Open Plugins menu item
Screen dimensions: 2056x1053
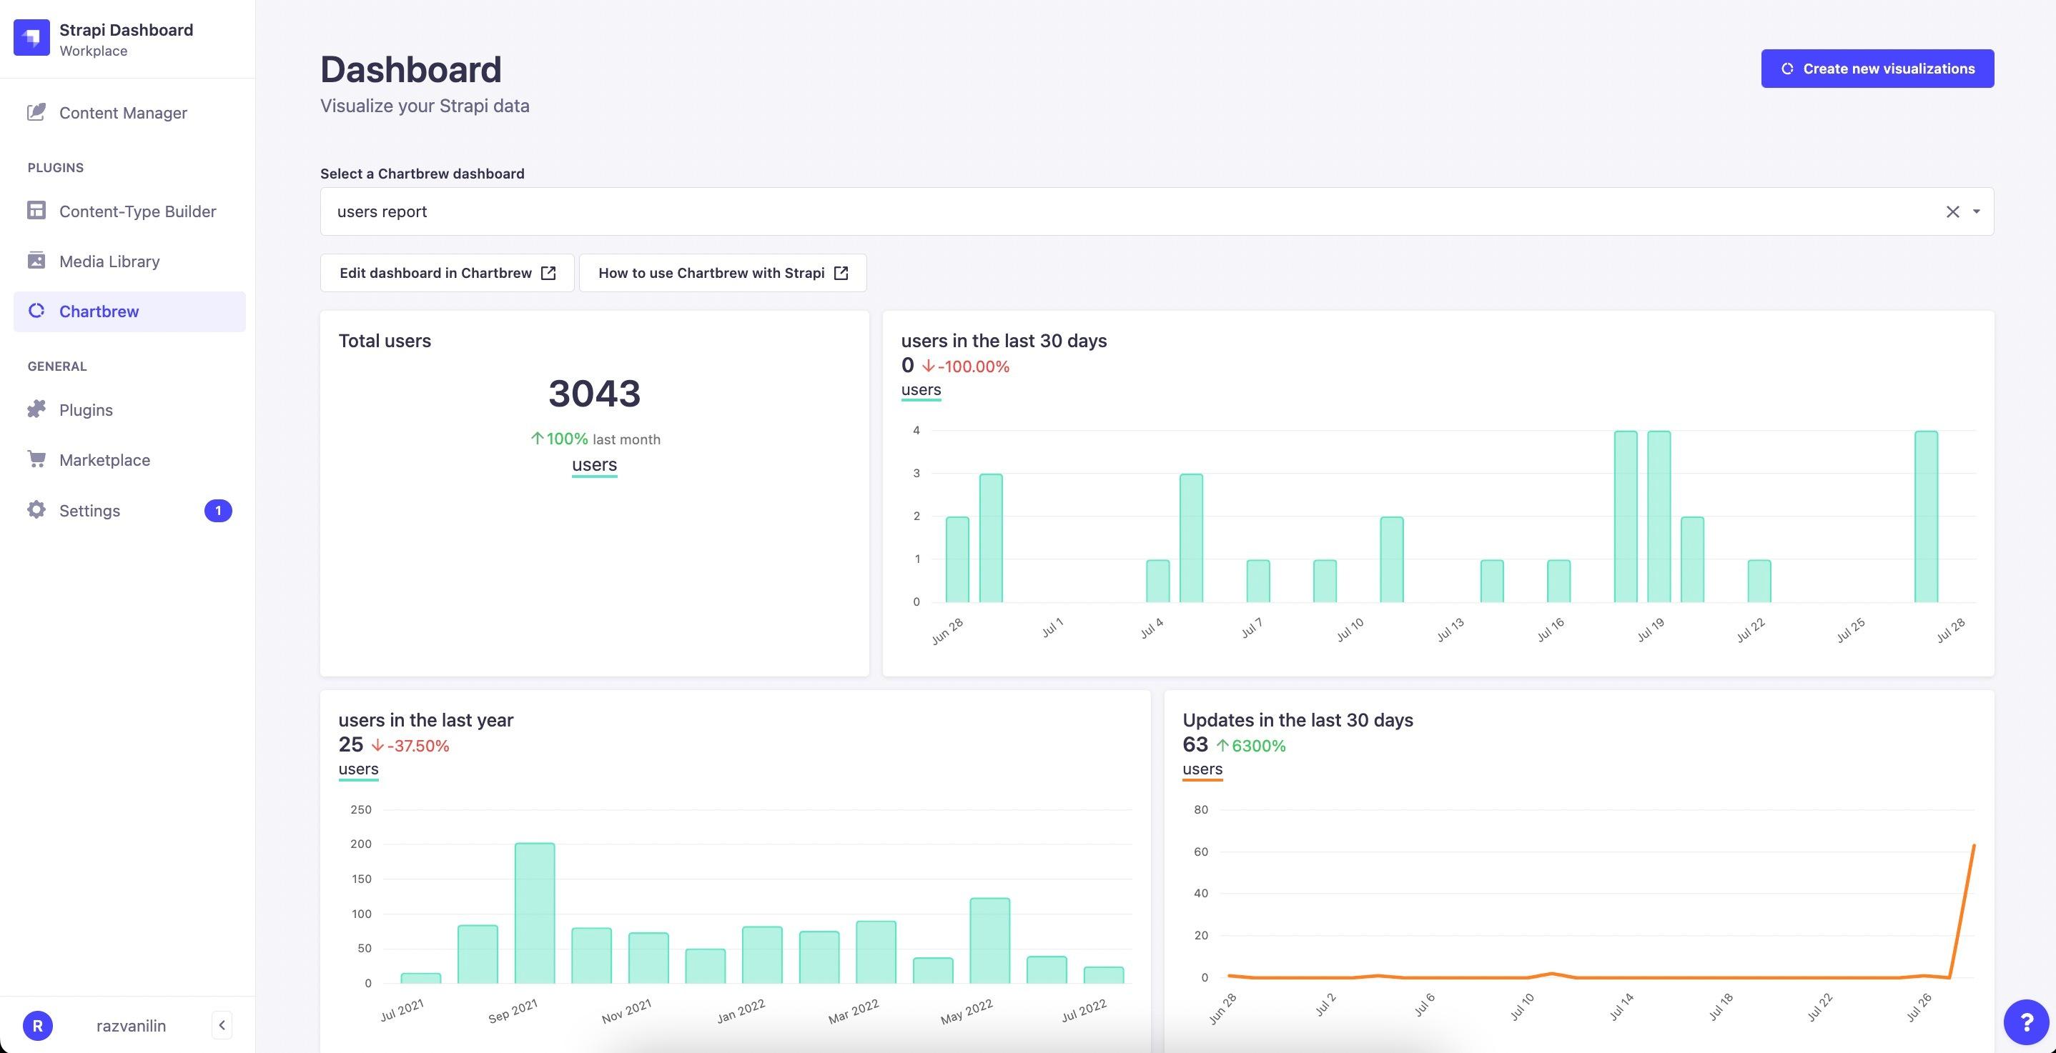129,409
